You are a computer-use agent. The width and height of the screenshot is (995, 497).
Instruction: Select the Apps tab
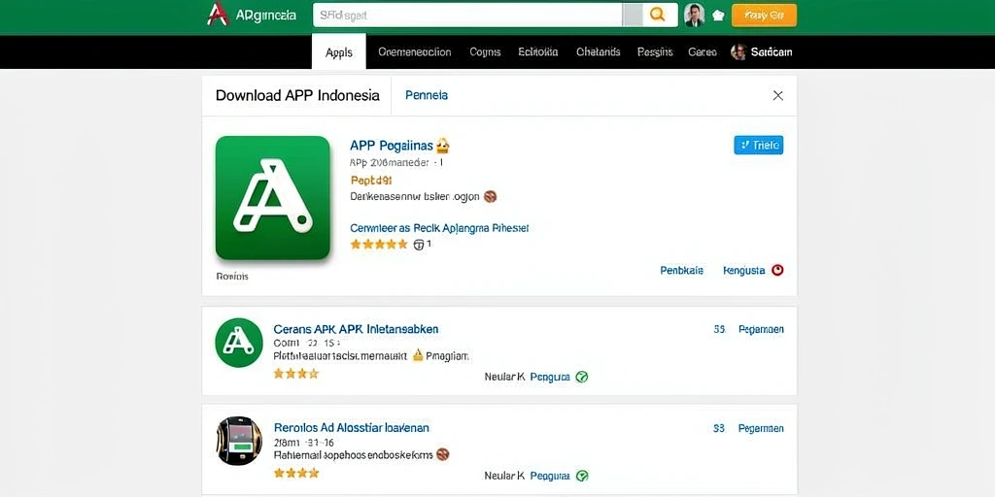339,52
